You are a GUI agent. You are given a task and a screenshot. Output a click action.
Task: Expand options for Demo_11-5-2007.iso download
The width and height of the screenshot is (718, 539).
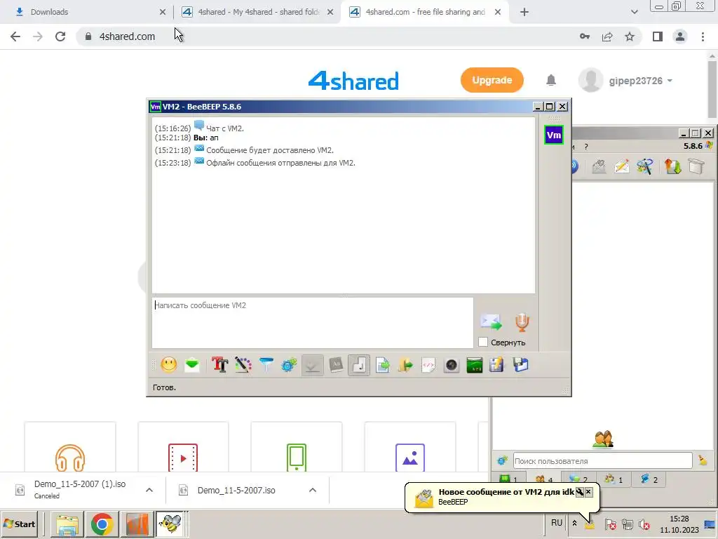312,490
